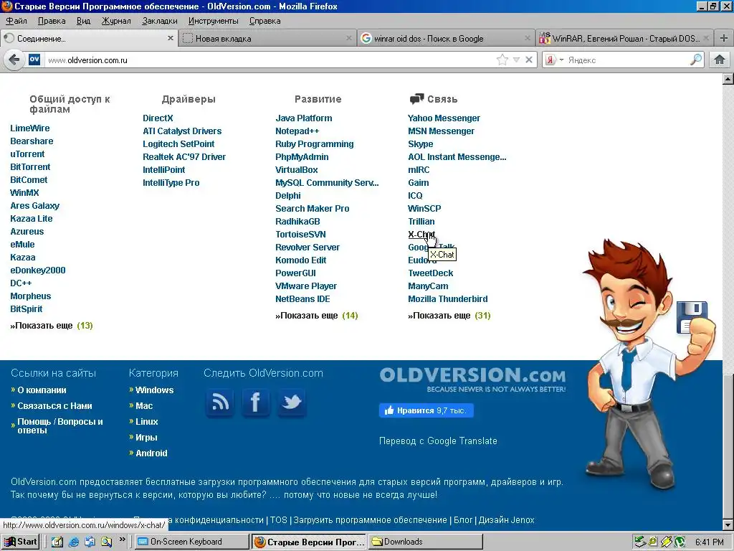Close the Соединение tab
This screenshot has width=734, height=551.
[x=171, y=39]
